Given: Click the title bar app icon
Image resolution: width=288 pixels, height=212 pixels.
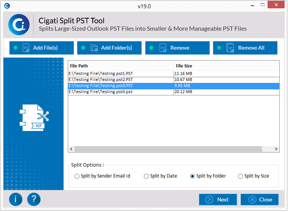Looking at the screenshot, I should pyautogui.click(x=7, y=6).
